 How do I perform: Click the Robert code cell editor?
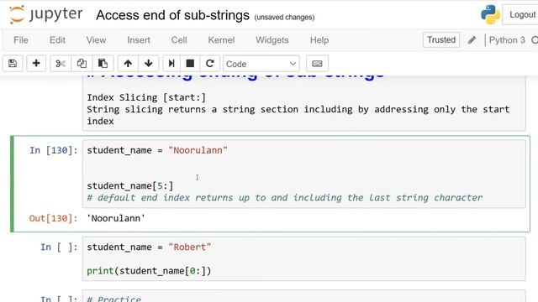click(x=303, y=259)
